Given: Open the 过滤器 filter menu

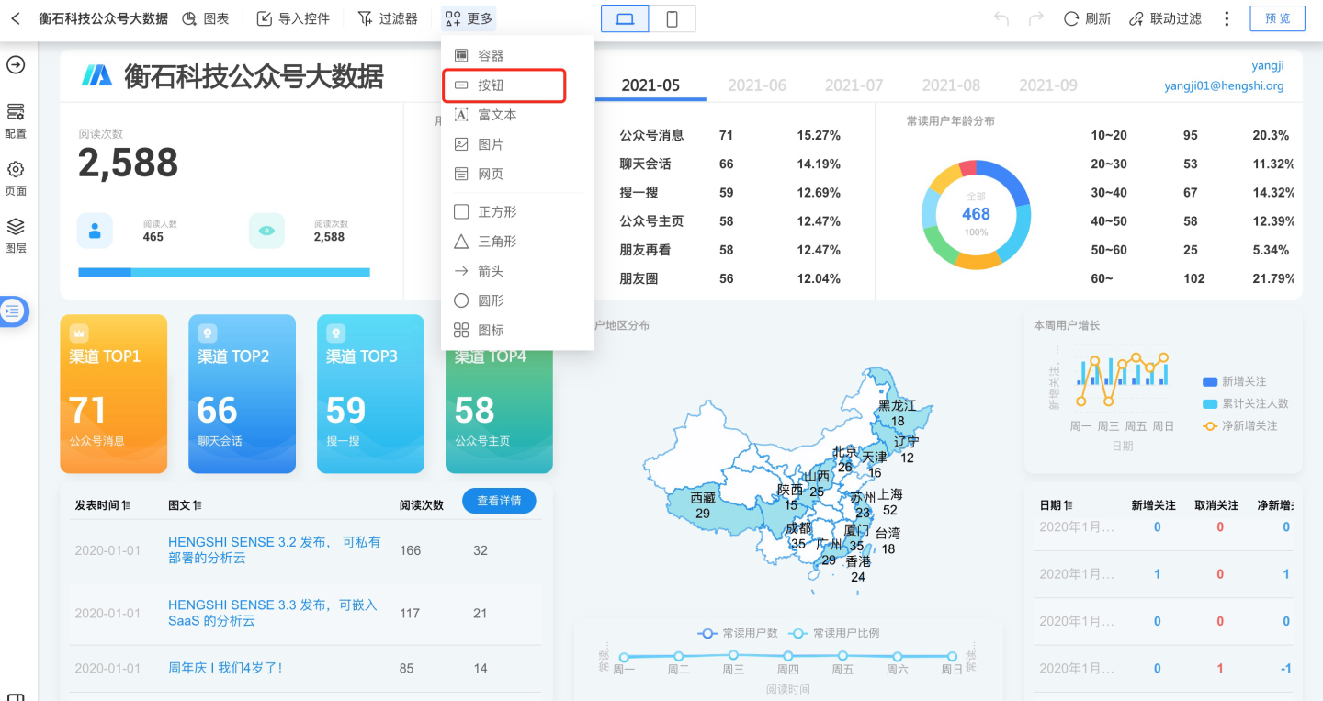Looking at the screenshot, I should pyautogui.click(x=387, y=18).
